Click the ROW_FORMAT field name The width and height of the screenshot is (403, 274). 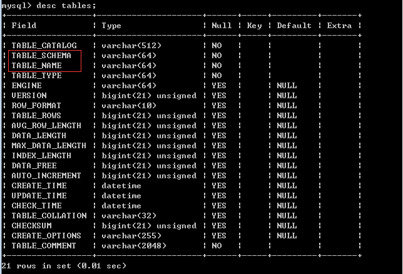point(36,106)
